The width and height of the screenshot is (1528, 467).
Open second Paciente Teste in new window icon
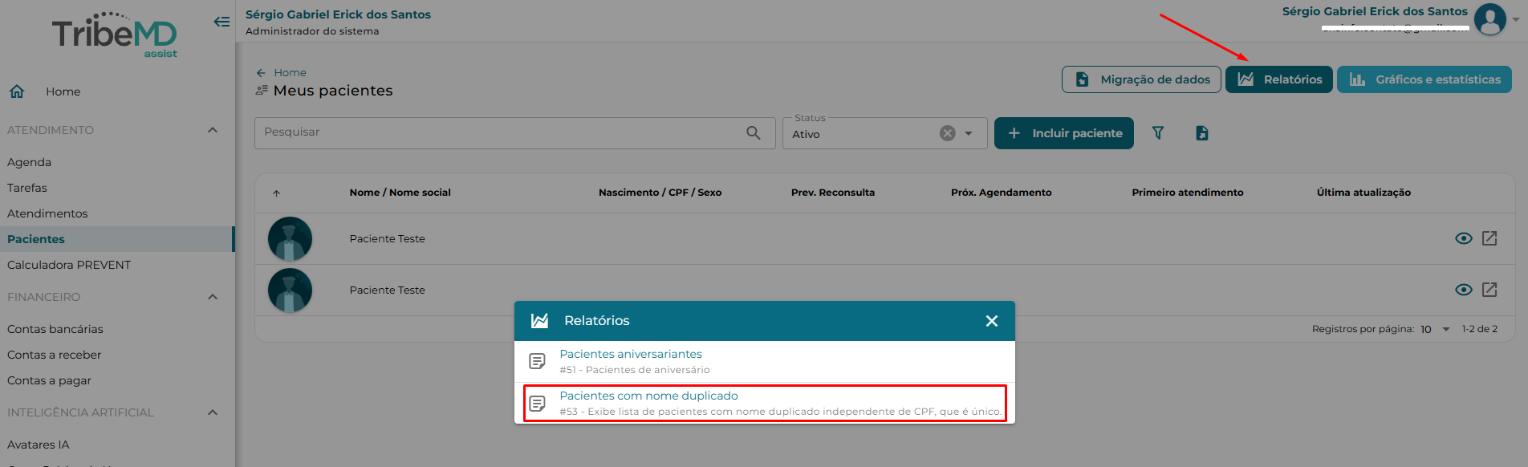1489,290
